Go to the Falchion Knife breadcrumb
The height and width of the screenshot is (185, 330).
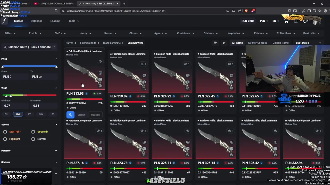pos(88,43)
